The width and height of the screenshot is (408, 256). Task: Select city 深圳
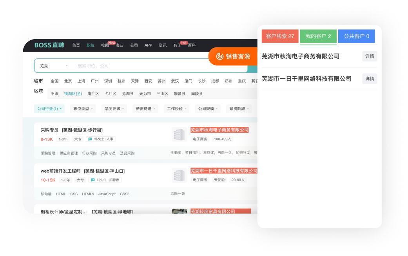(x=108, y=81)
